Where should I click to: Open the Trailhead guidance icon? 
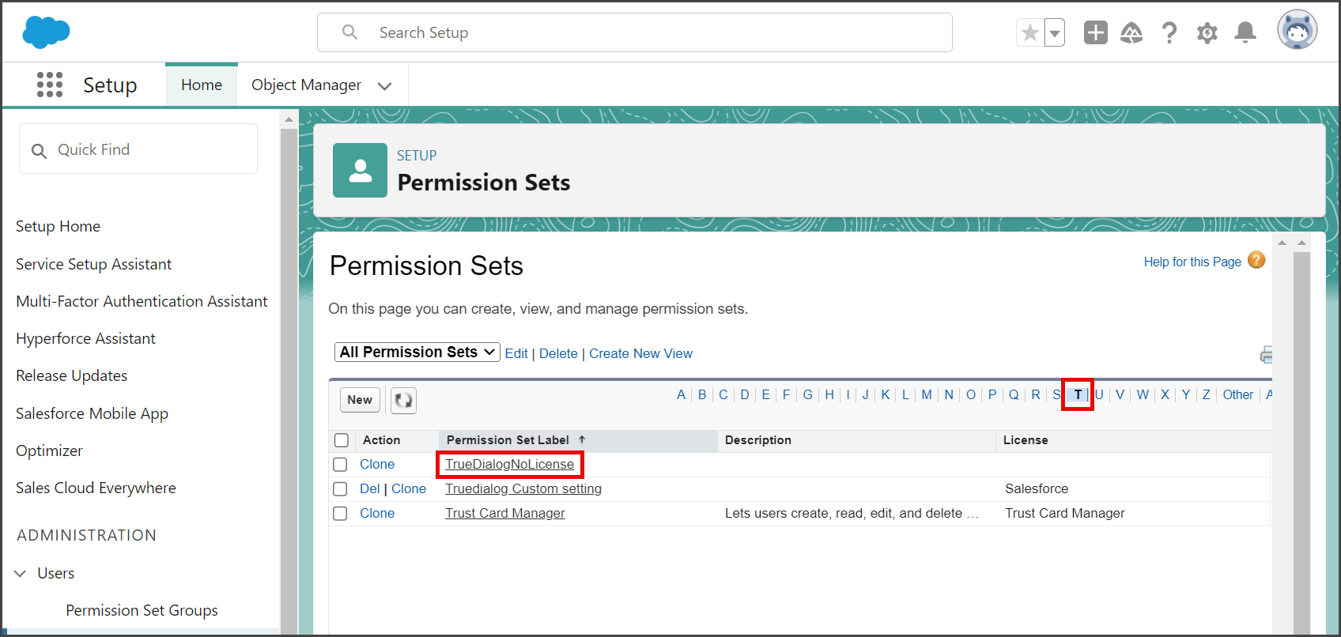click(x=1131, y=32)
